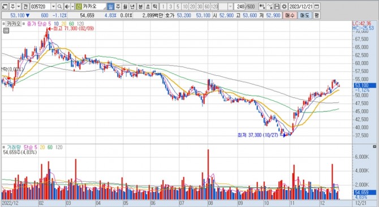Toggle the 월 monthly period button
The height and width of the screenshot is (207, 379).
(125, 7)
